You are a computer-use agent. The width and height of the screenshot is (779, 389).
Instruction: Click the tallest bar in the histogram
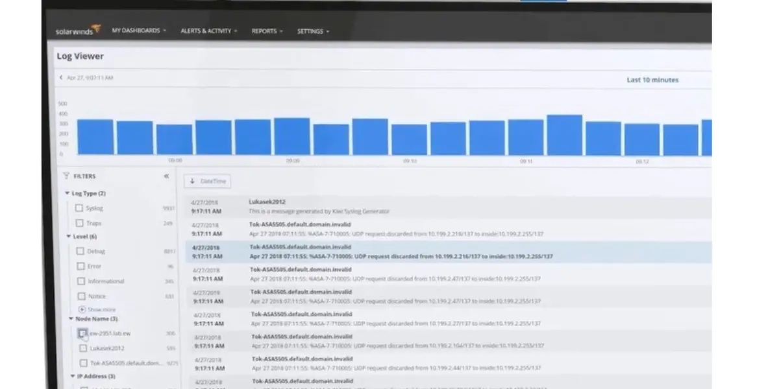coord(564,135)
